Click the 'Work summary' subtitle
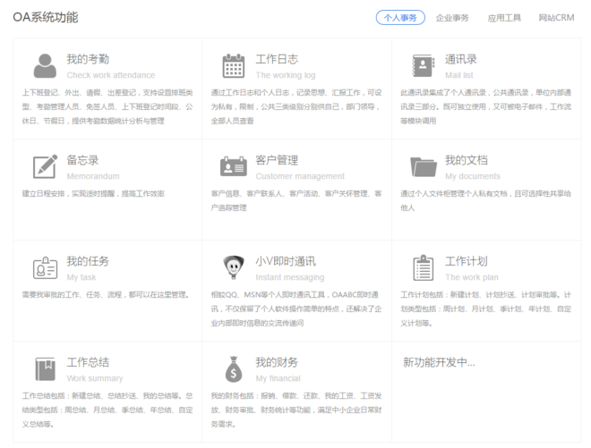The width and height of the screenshot is (591, 448). coord(95,378)
